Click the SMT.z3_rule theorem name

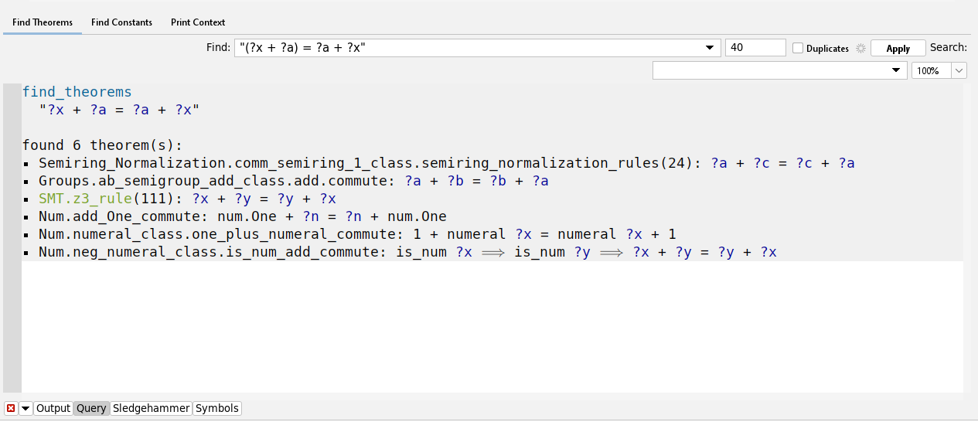(85, 198)
